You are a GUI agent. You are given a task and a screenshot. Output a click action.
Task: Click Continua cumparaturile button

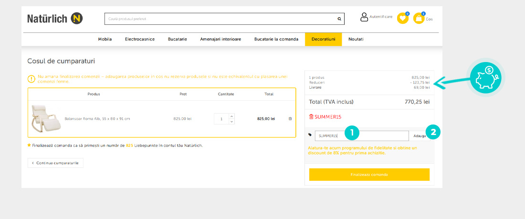55,163
